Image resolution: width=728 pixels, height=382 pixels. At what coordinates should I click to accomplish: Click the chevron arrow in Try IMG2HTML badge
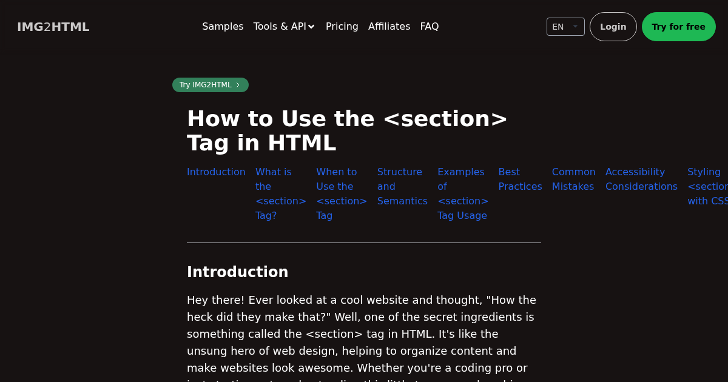point(238,85)
